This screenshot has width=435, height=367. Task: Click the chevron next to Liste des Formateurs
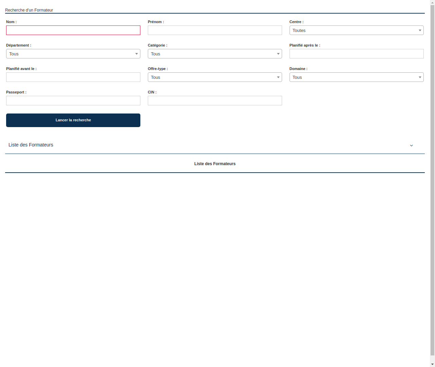(x=412, y=145)
